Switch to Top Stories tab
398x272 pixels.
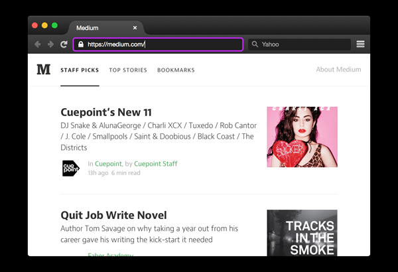coord(128,70)
